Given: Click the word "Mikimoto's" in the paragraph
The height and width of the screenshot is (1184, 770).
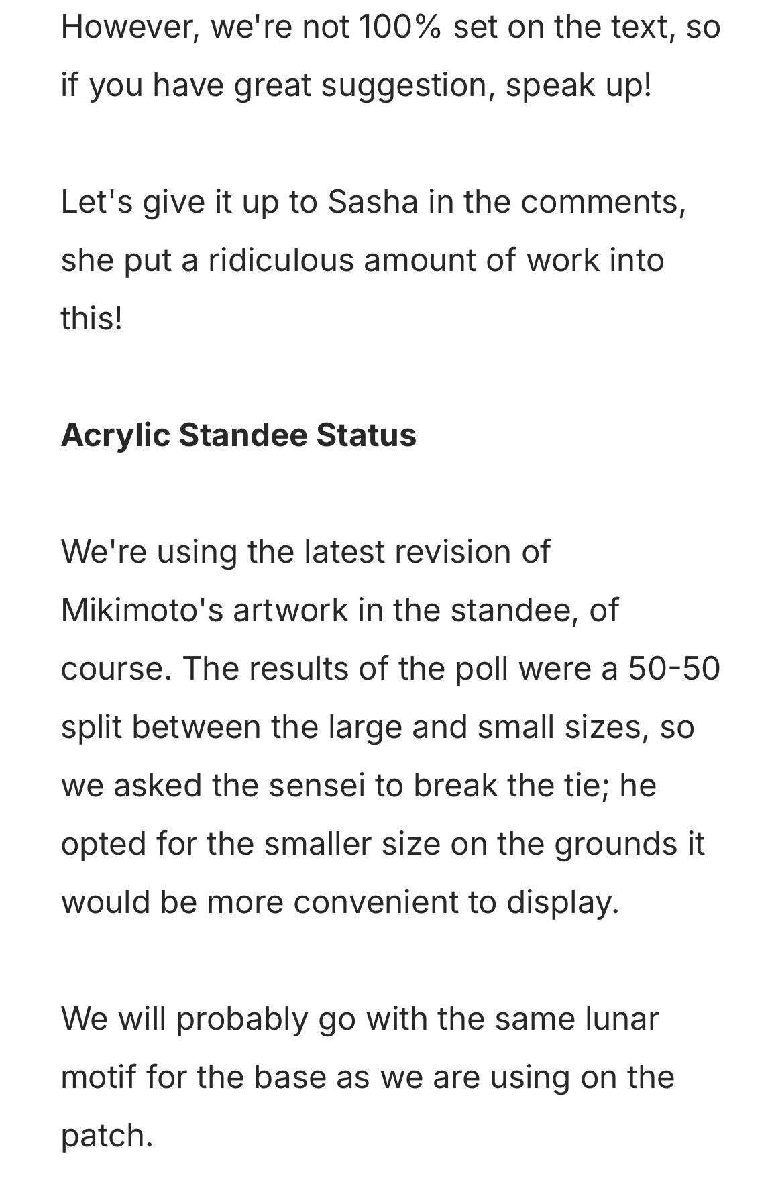Looking at the screenshot, I should point(142,610).
